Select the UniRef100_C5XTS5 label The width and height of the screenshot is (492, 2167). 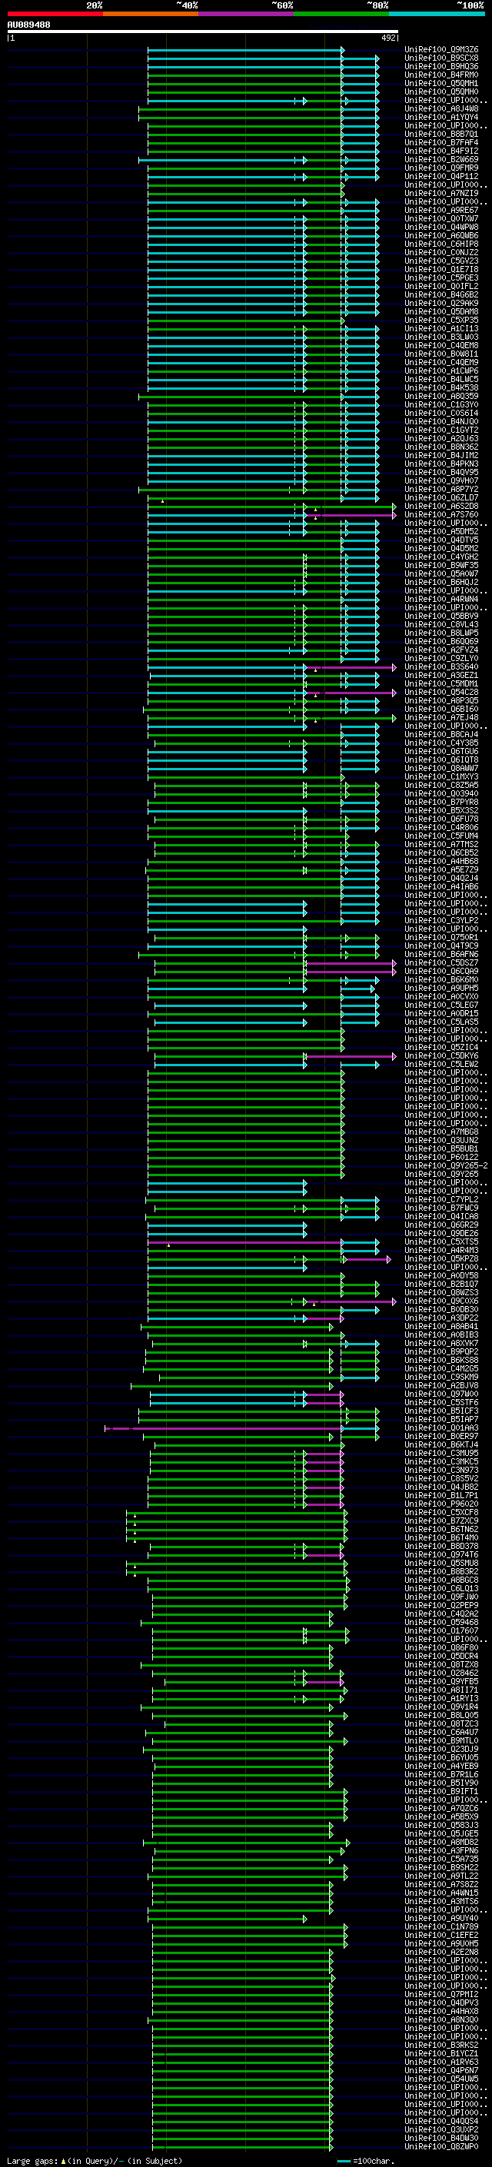(x=441, y=1241)
